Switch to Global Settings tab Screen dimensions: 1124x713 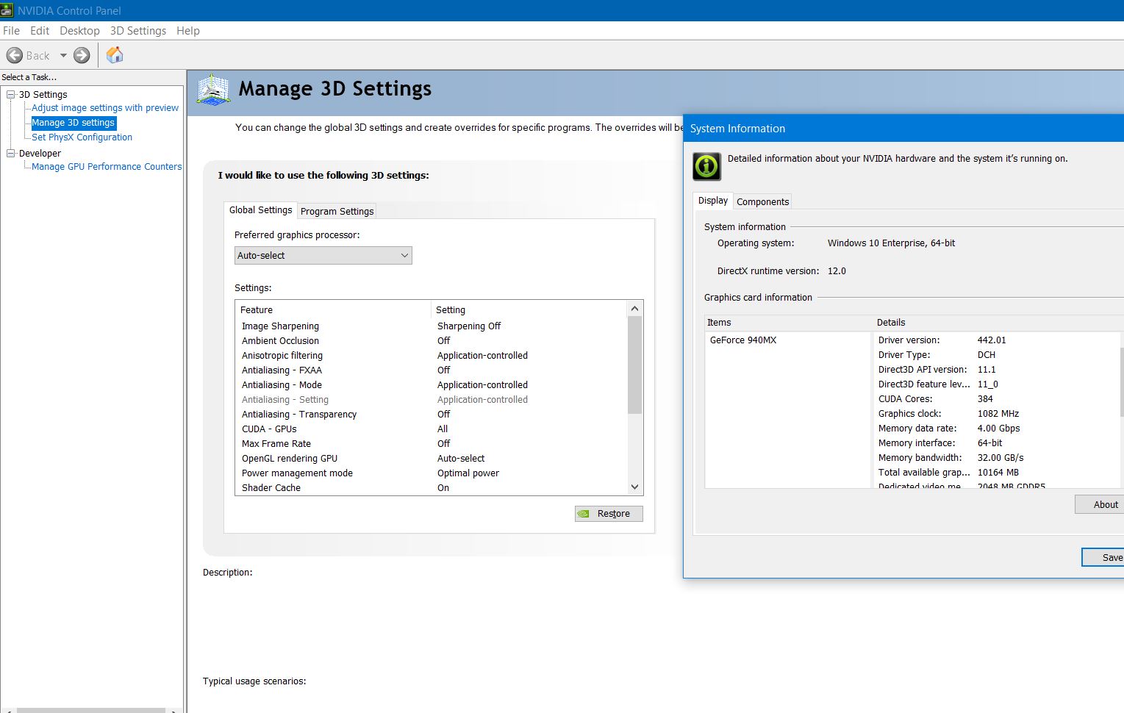pyautogui.click(x=260, y=210)
